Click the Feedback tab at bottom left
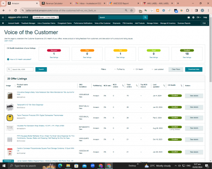The width and height of the screenshot is (212, 169). 8,161
